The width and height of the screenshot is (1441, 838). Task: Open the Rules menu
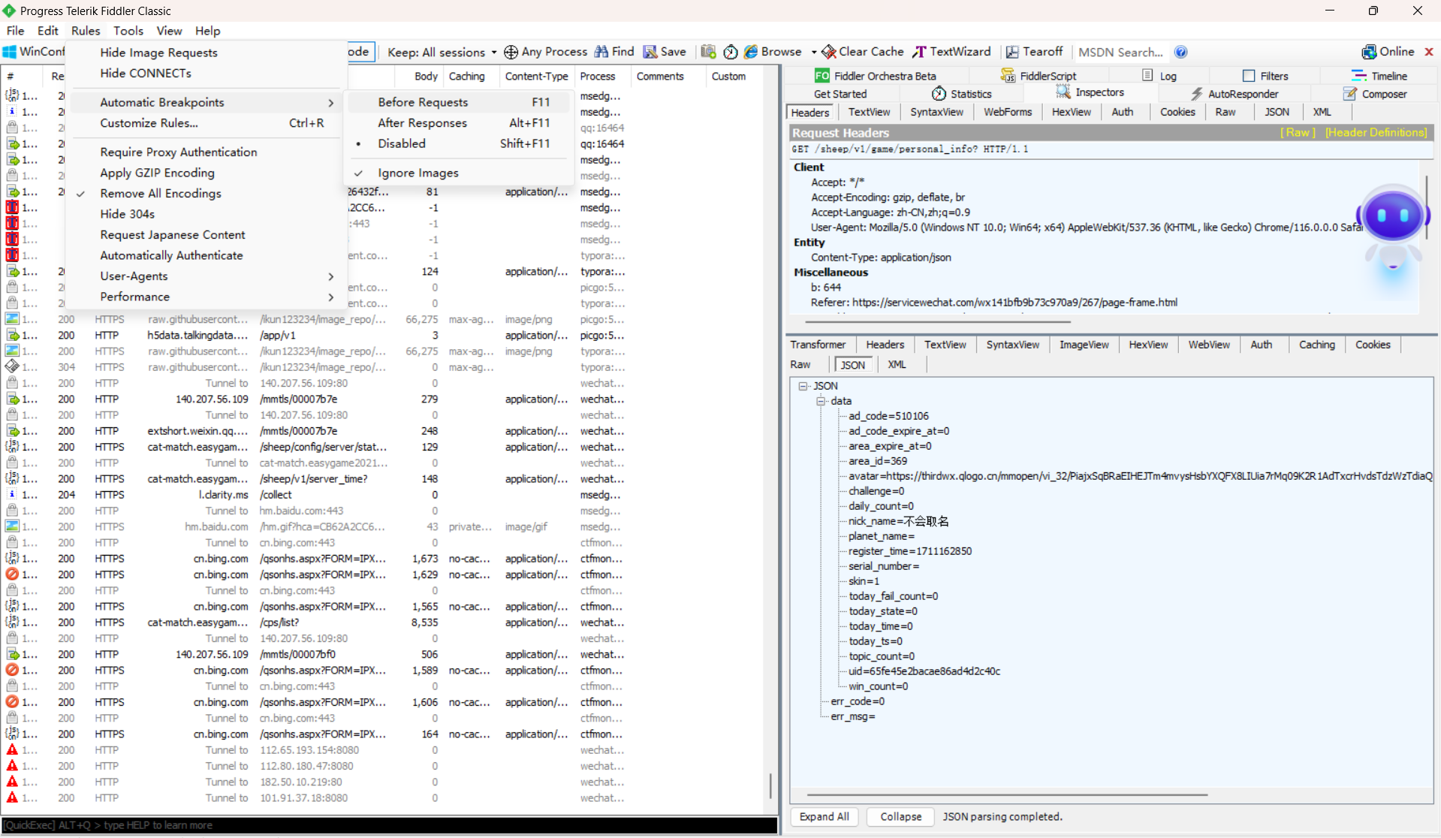(x=86, y=31)
